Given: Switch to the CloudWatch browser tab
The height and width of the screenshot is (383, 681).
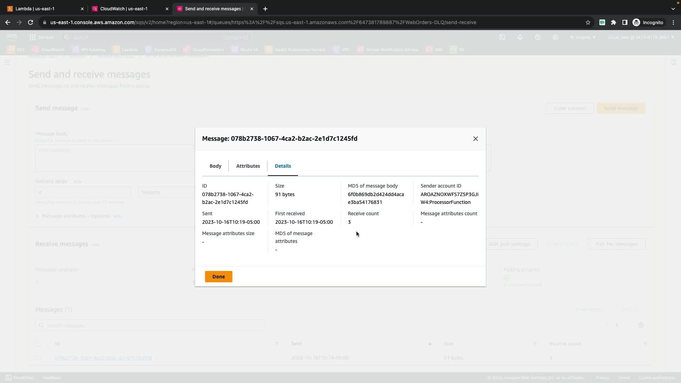Looking at the screenshot, I should (x=128, y=9).
